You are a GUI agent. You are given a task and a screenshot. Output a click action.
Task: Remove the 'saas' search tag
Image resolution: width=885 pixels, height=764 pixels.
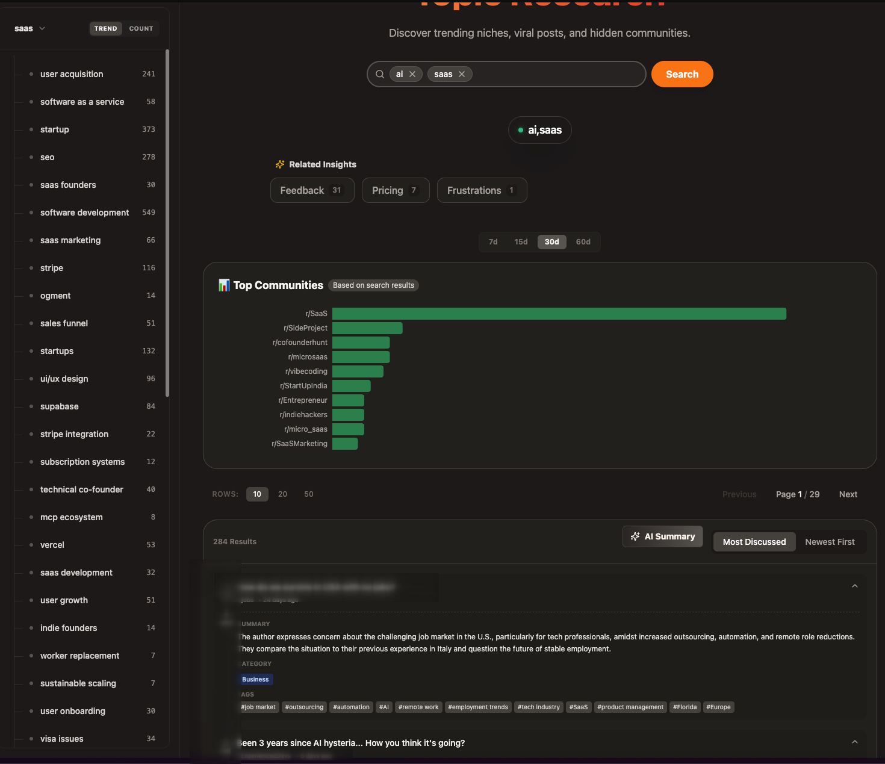(462, 74)
